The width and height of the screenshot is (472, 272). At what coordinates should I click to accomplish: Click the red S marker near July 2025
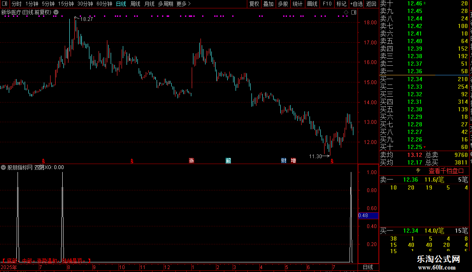(332, 161)
